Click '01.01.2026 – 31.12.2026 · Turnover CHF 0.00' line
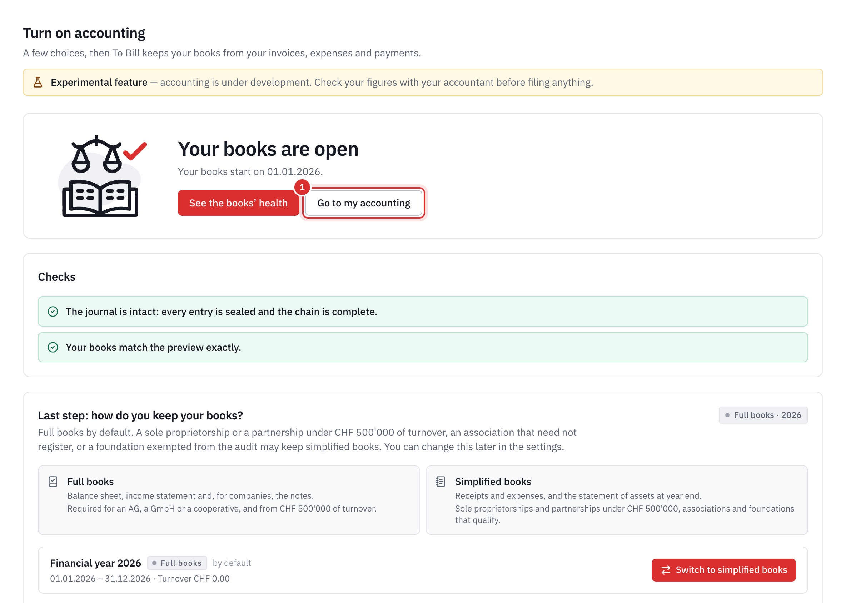The image size is (846, 603). (140, 579)
